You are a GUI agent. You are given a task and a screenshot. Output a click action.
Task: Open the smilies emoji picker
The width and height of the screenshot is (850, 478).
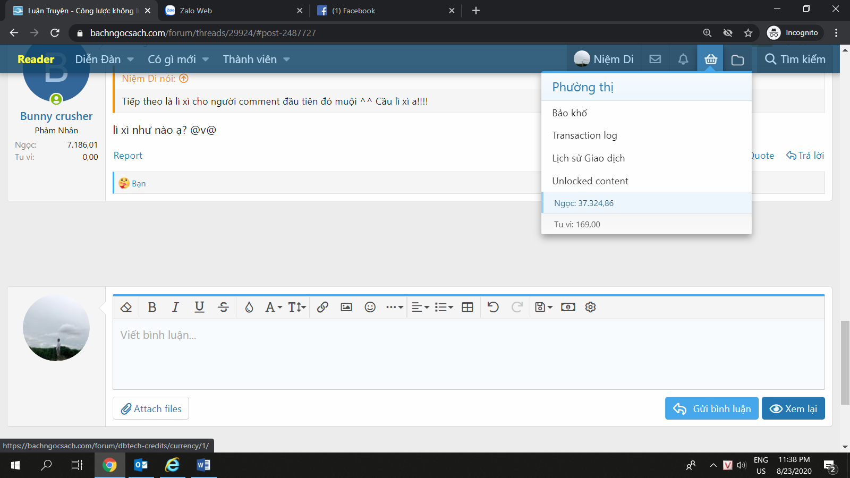370,307
